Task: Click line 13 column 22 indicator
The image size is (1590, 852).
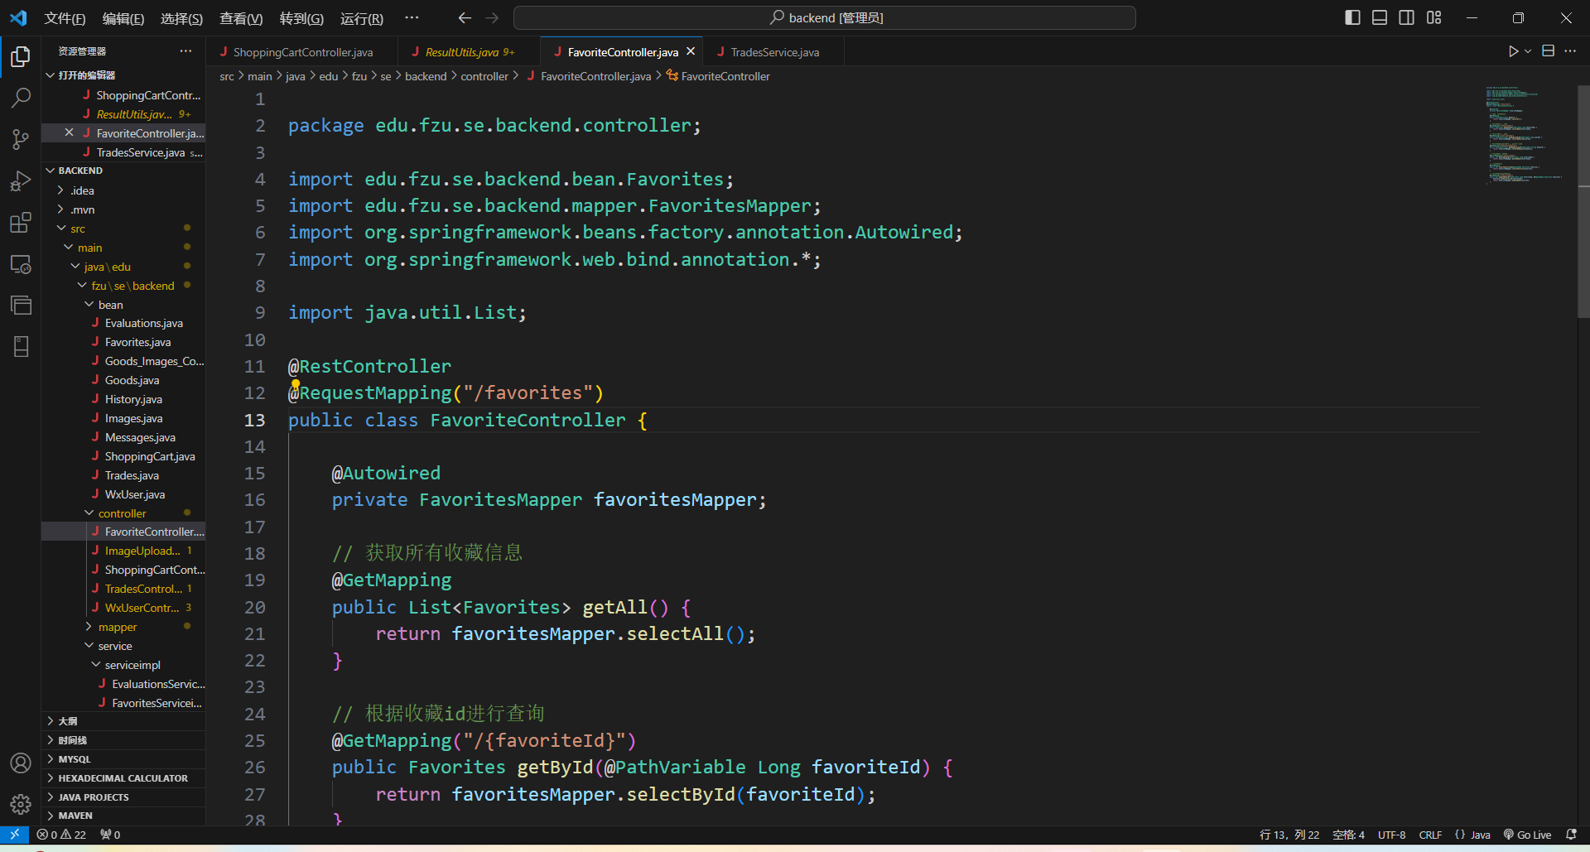Action: pyautogui.click(x=1289, y=835)
